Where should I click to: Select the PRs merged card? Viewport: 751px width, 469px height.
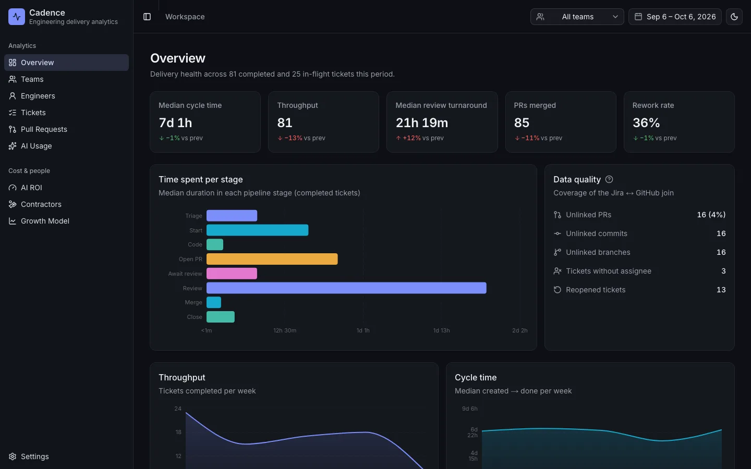[561, 122]
